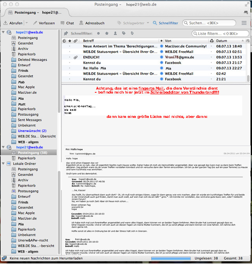252x264 pixels.
Task: Click the Ungelesen: 38 status text
Action: tap(206, 258)
